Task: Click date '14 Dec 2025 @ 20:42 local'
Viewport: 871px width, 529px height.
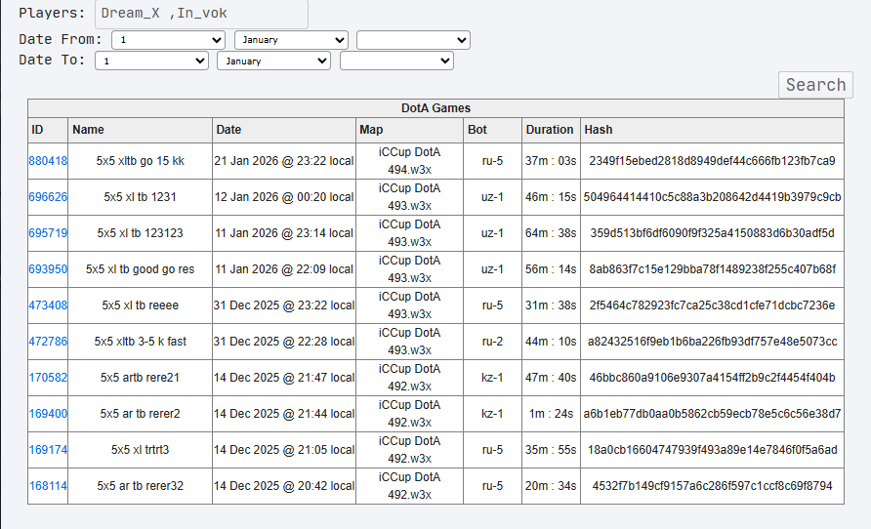Action: tap(284, 486)
